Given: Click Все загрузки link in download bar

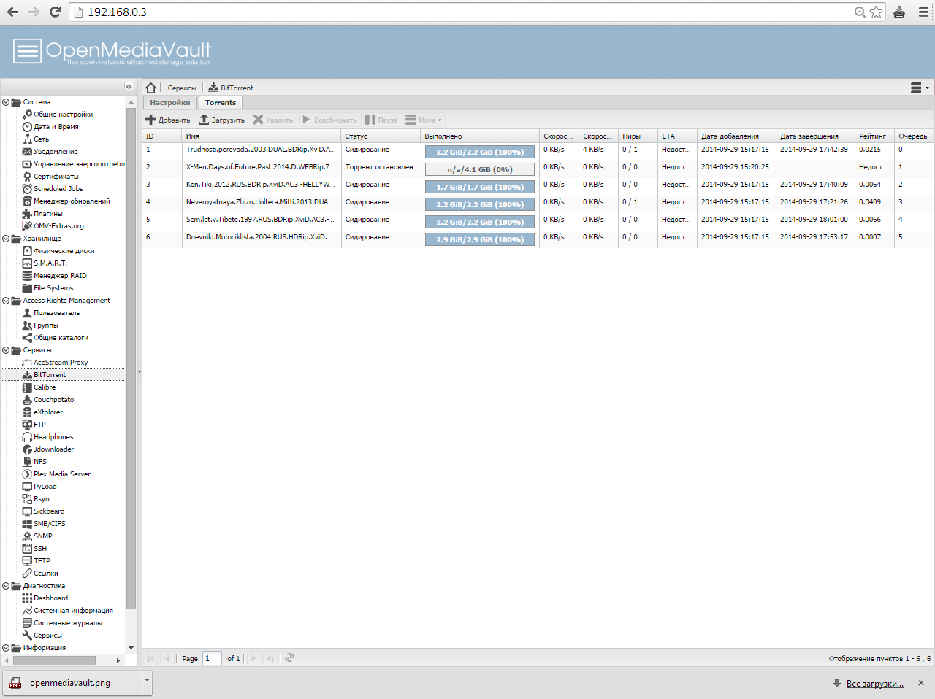Looking at the screenshot, I should click(874, 684).
